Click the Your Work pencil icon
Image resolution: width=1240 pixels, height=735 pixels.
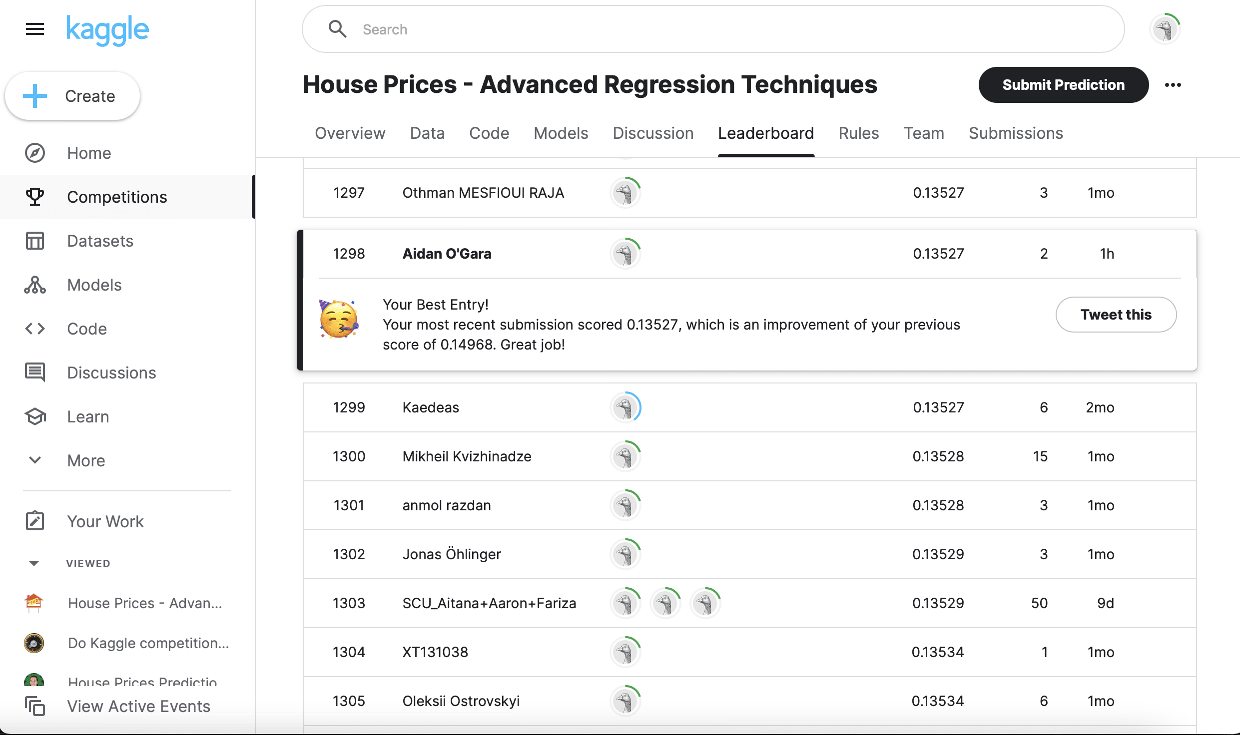34,521
